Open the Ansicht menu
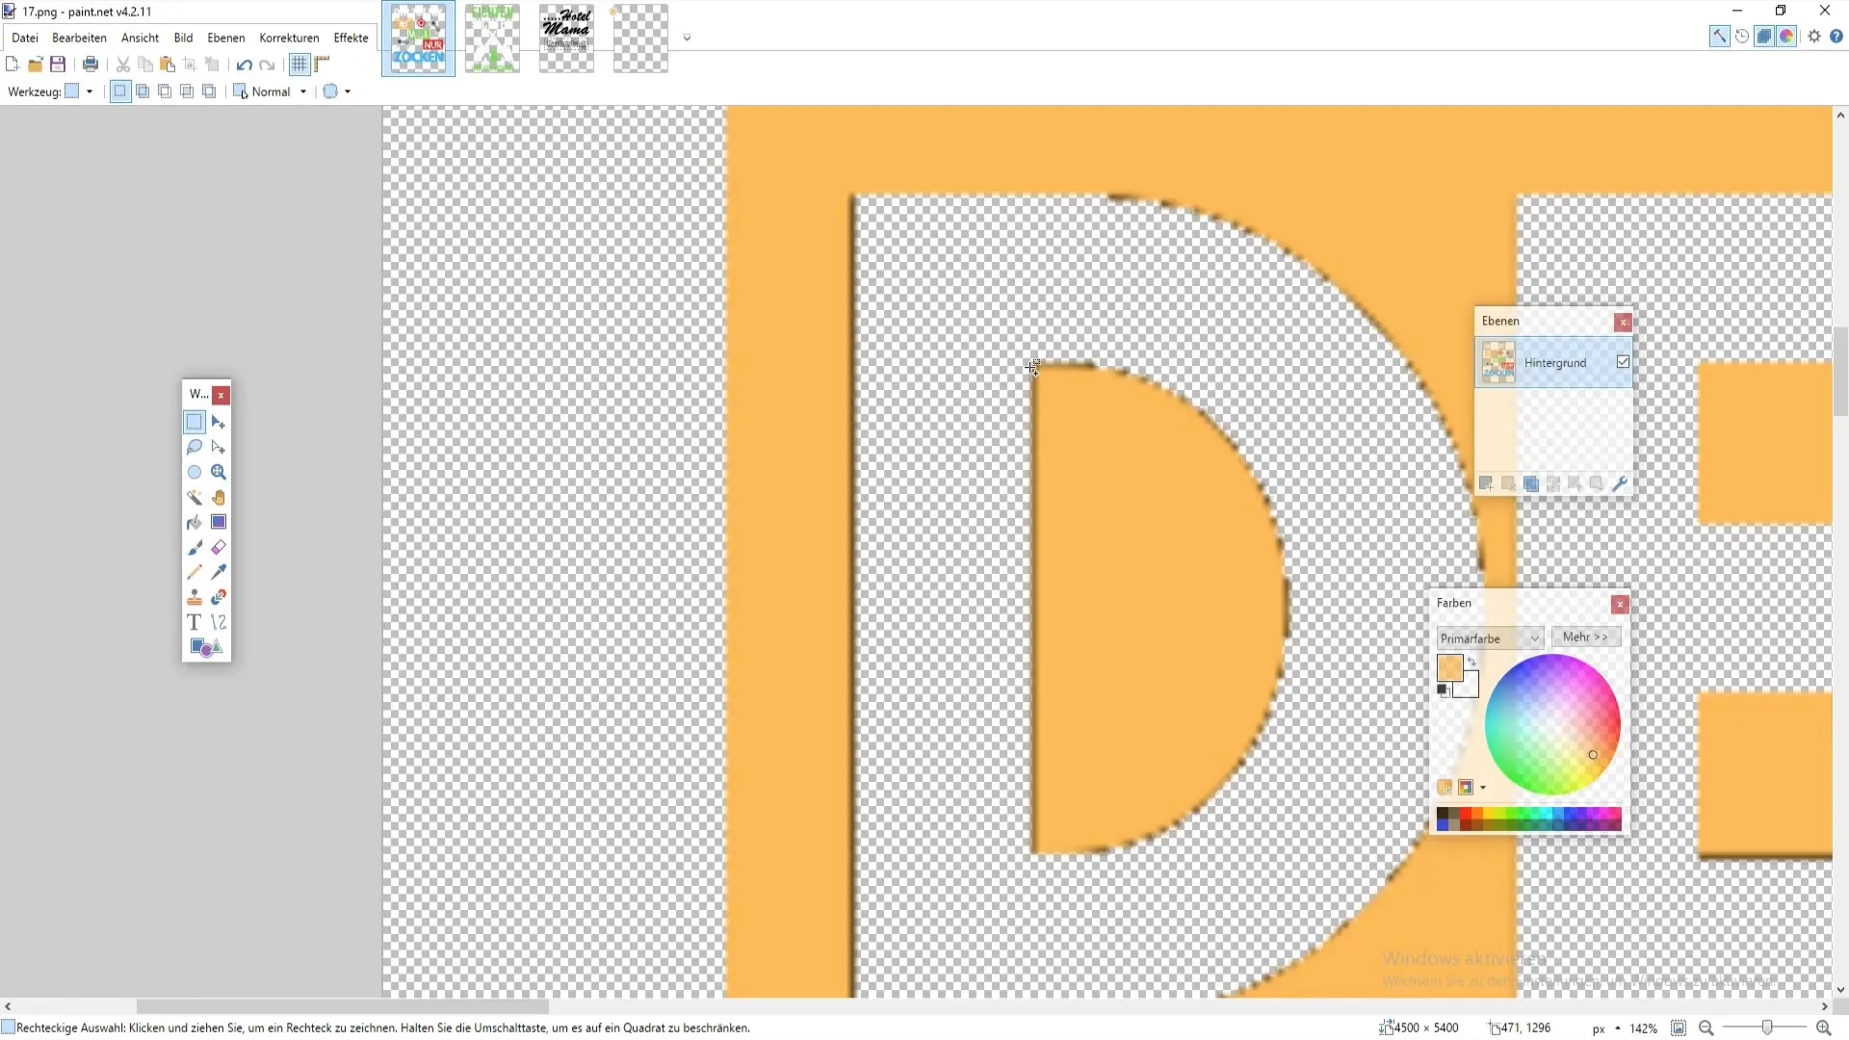This screenshot has height=1040, width=1849. tap(140, 37)
